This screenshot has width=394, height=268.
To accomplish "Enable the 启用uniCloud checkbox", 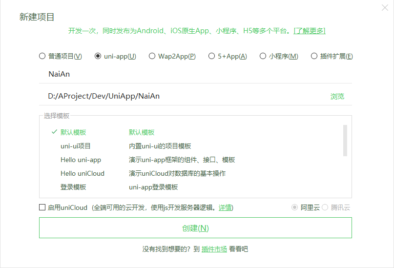I will tap(42, 207).
